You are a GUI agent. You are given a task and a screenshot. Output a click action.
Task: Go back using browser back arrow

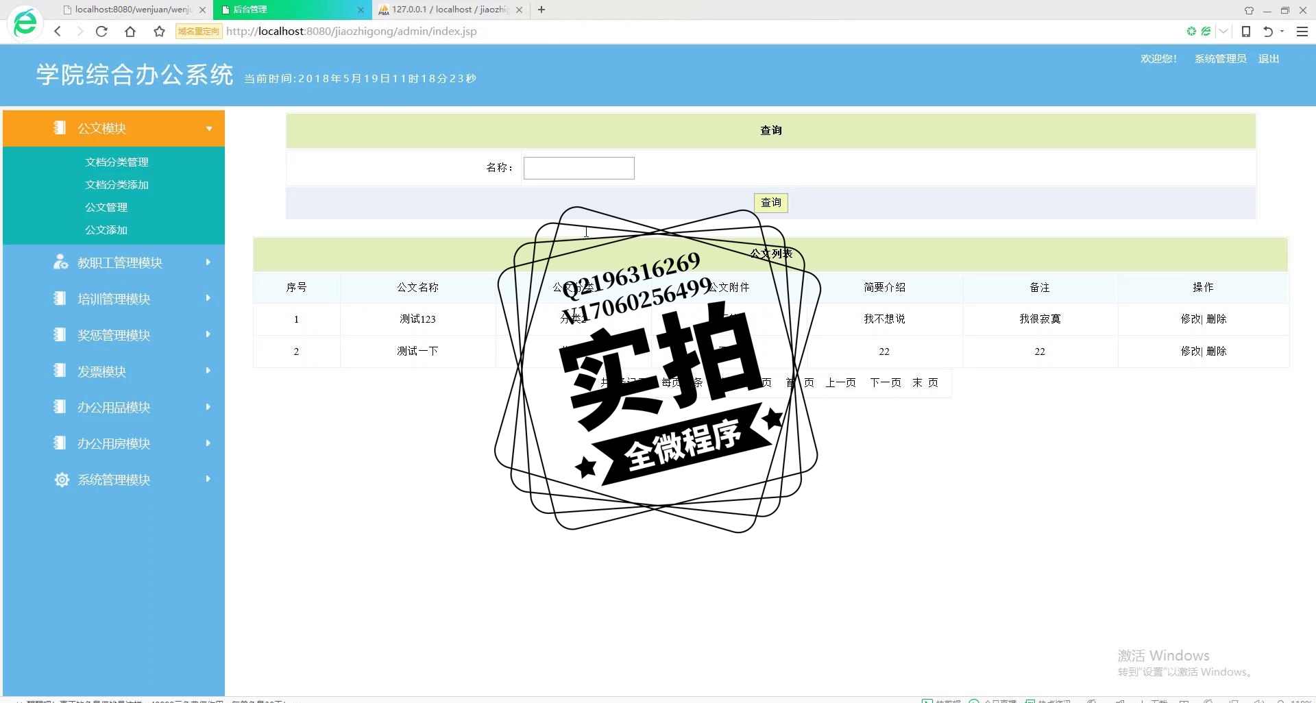(58, 32)
